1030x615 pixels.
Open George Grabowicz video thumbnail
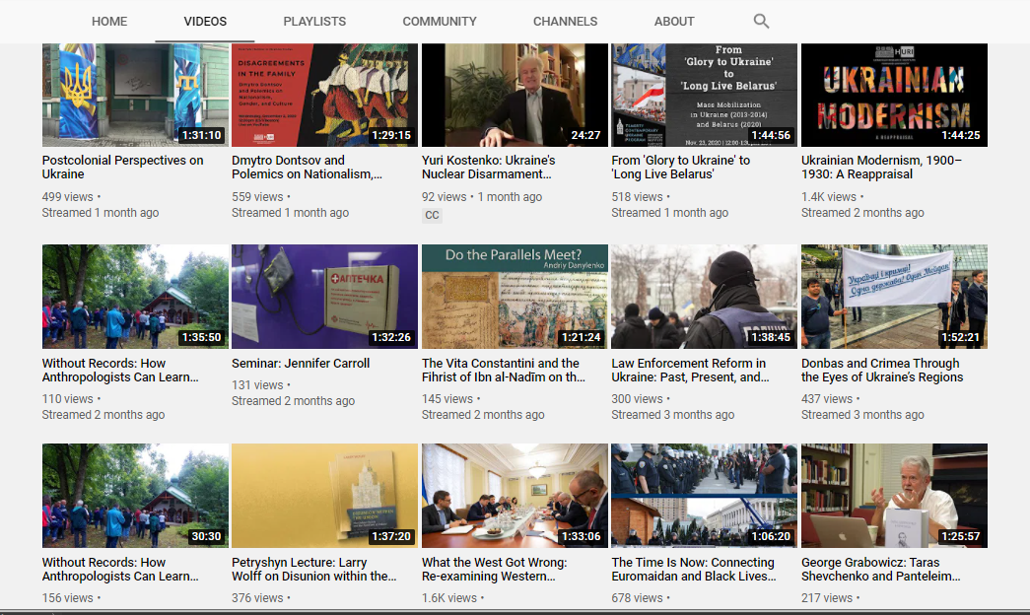(894, 496)
